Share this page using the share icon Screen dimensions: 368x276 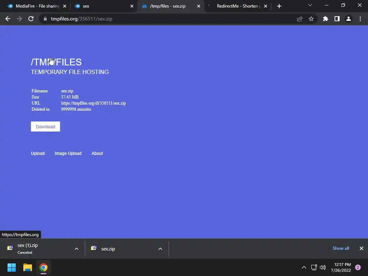click(300, 19)
